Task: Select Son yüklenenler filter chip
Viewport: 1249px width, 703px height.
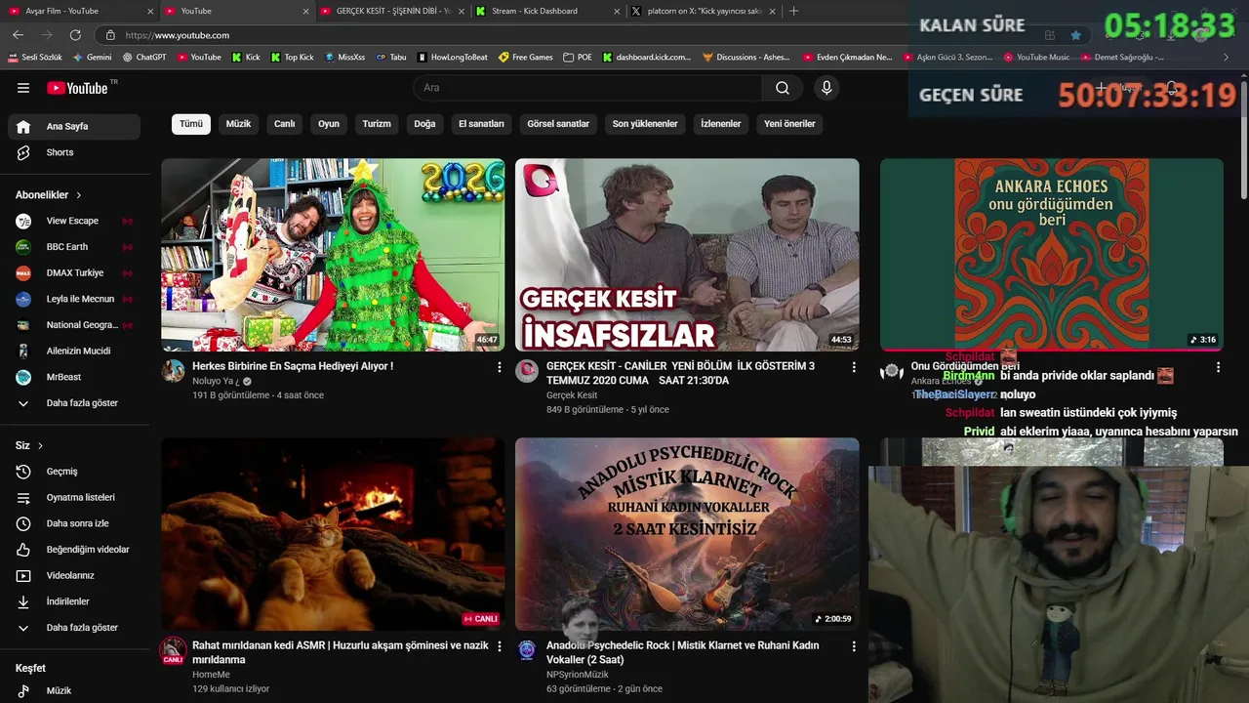Action: [645, 124]
